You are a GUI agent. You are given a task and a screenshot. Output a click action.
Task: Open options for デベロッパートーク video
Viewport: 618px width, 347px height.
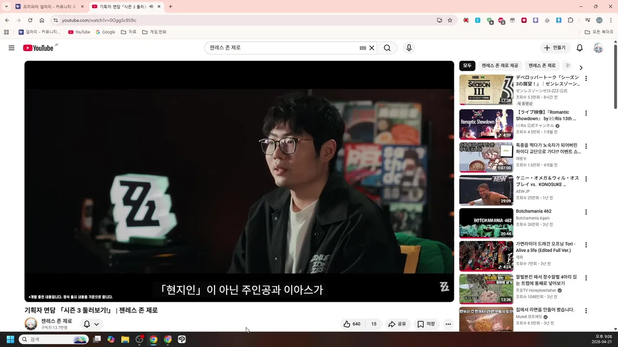(x=586, y=78)
